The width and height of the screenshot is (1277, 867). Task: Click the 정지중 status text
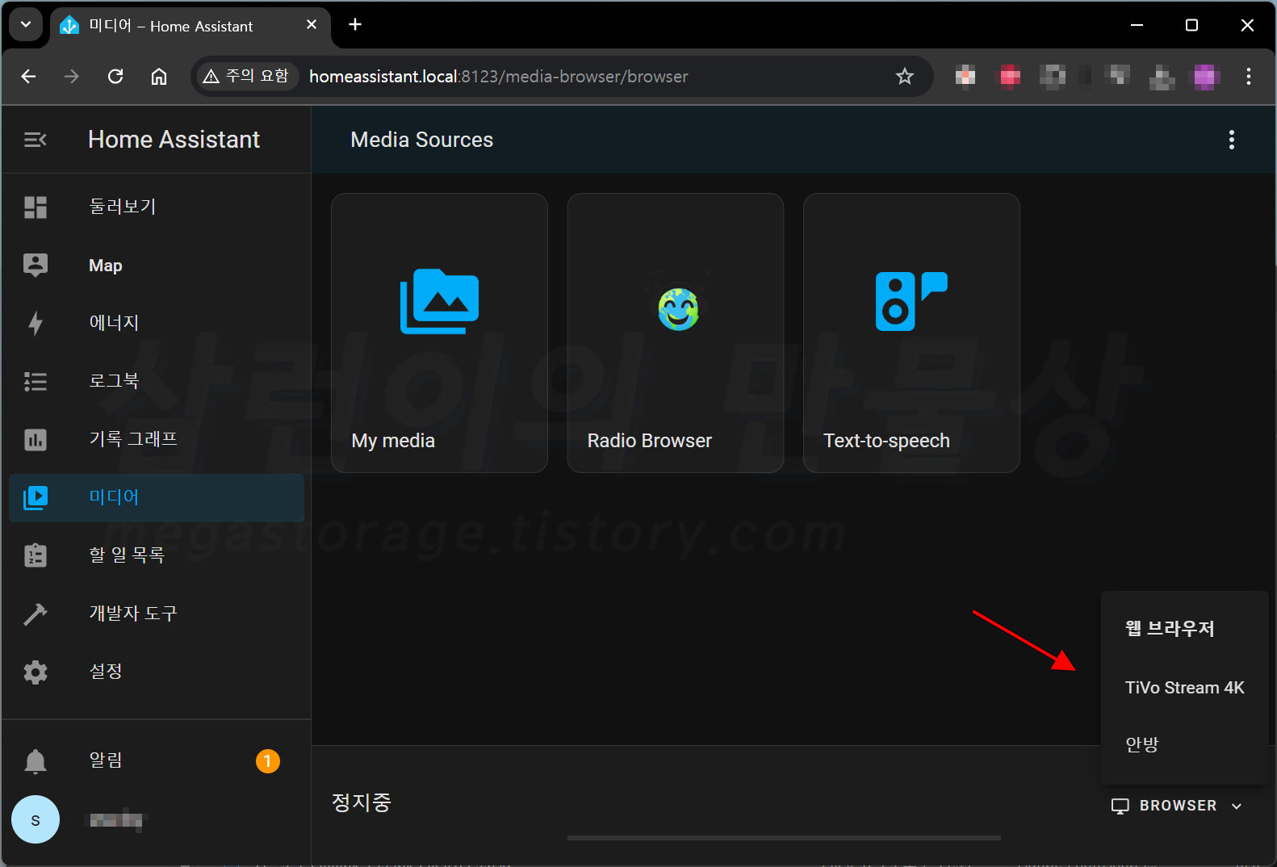point(361,802)
